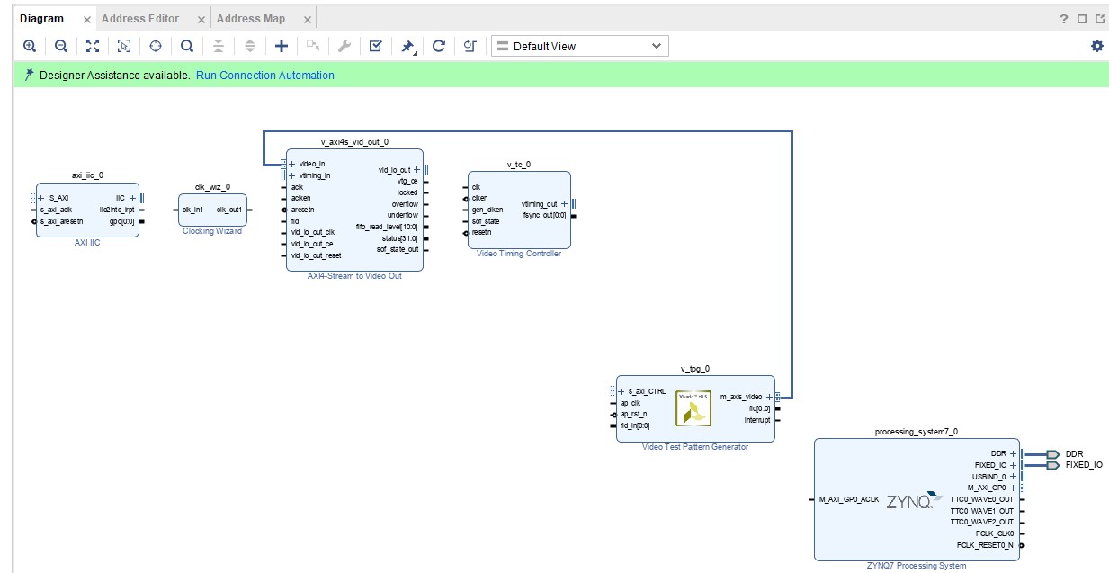Expand the M_AXI_GP0 interface on processing_system7_0
The image size is (1109, 573).
tap(1013, 488)
